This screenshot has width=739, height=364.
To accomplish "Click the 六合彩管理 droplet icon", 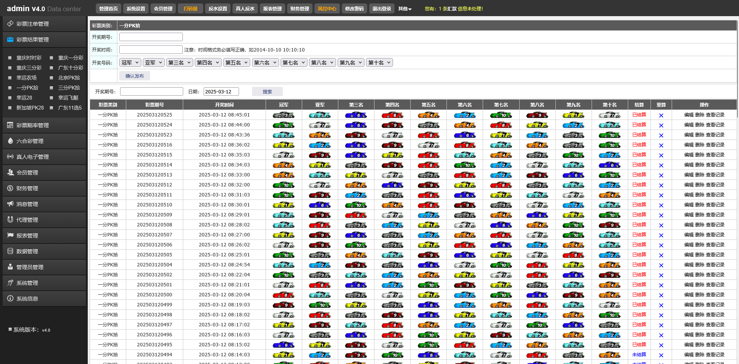I will (x=10, y=141).
